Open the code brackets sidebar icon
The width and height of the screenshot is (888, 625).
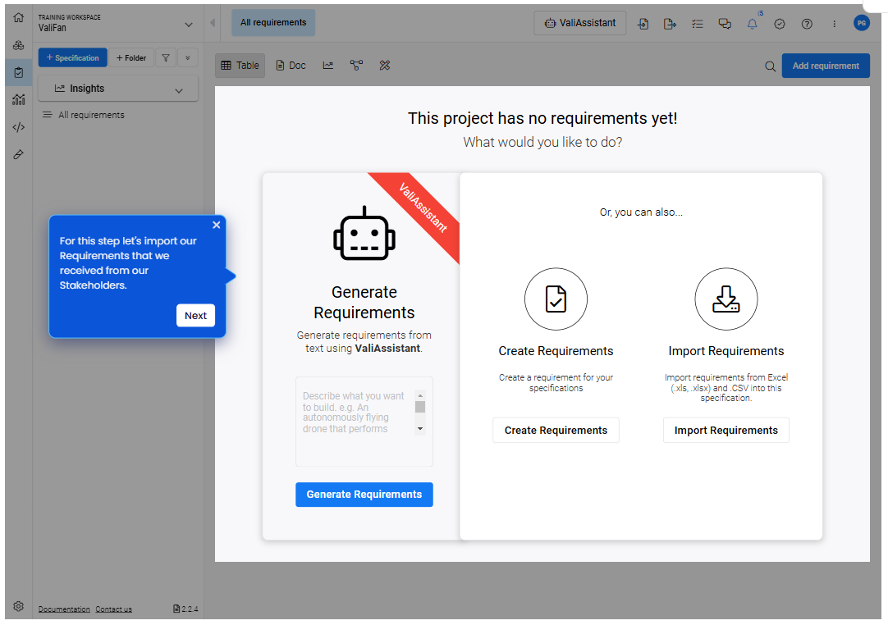[x=18, y=127]
